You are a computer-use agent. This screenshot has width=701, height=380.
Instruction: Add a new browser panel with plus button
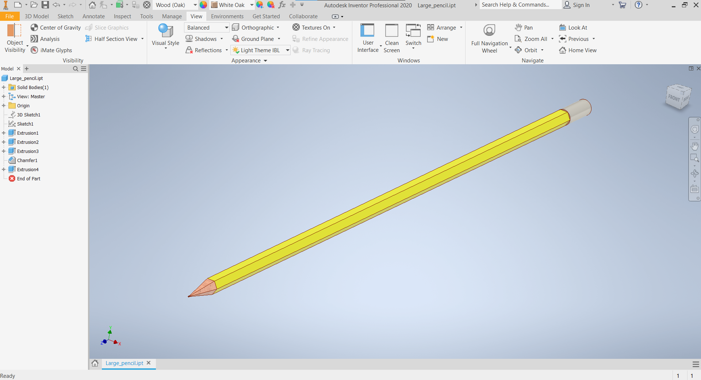26,69
